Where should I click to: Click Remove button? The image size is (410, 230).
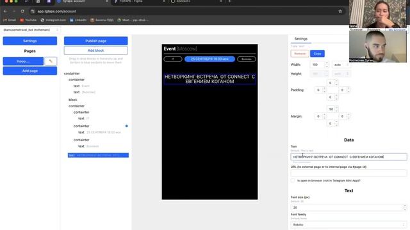coord(300,54)
